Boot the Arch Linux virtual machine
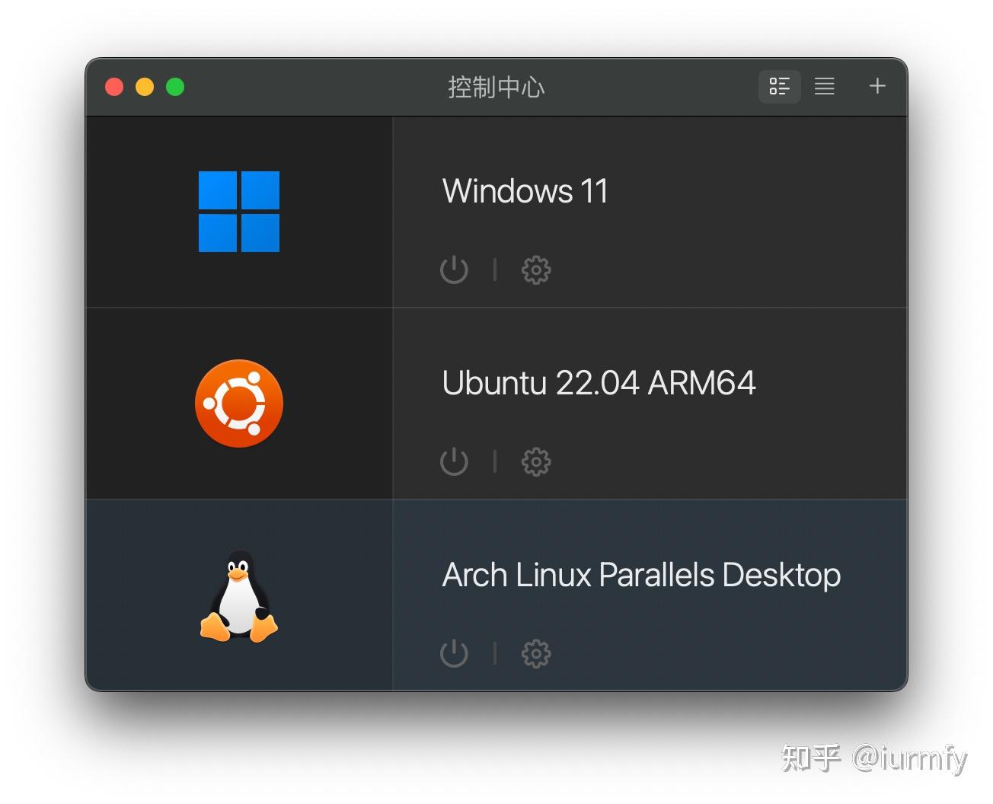The height and width of the screenshot is (804, 993). coord(453,653)
